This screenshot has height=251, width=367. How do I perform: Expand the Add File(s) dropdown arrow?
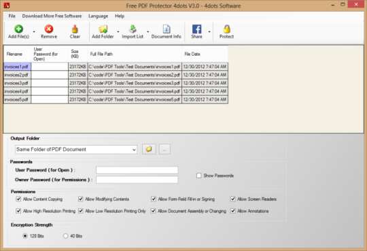(x=34, y=32)
